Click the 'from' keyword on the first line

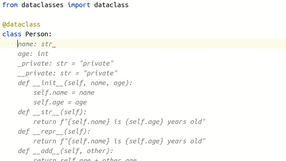[10, 5]
